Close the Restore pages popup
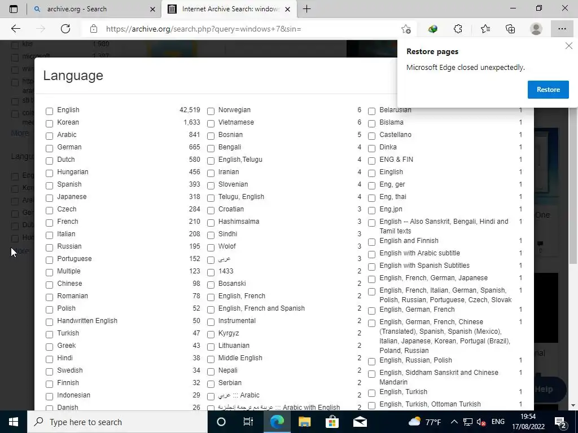The height and width of the screenshot is (433, 578). tap(569, 46)
